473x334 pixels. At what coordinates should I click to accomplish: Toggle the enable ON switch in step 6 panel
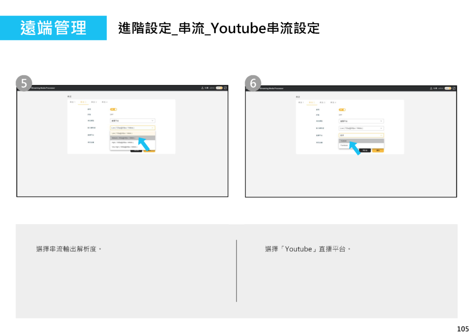click(342, 109)
